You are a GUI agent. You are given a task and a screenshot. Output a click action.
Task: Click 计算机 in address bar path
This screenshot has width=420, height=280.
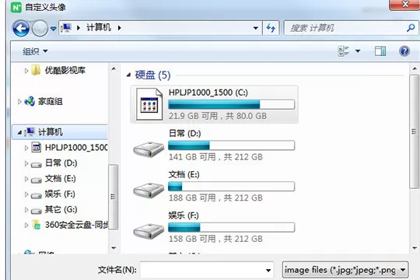click(x=99, y=27)
